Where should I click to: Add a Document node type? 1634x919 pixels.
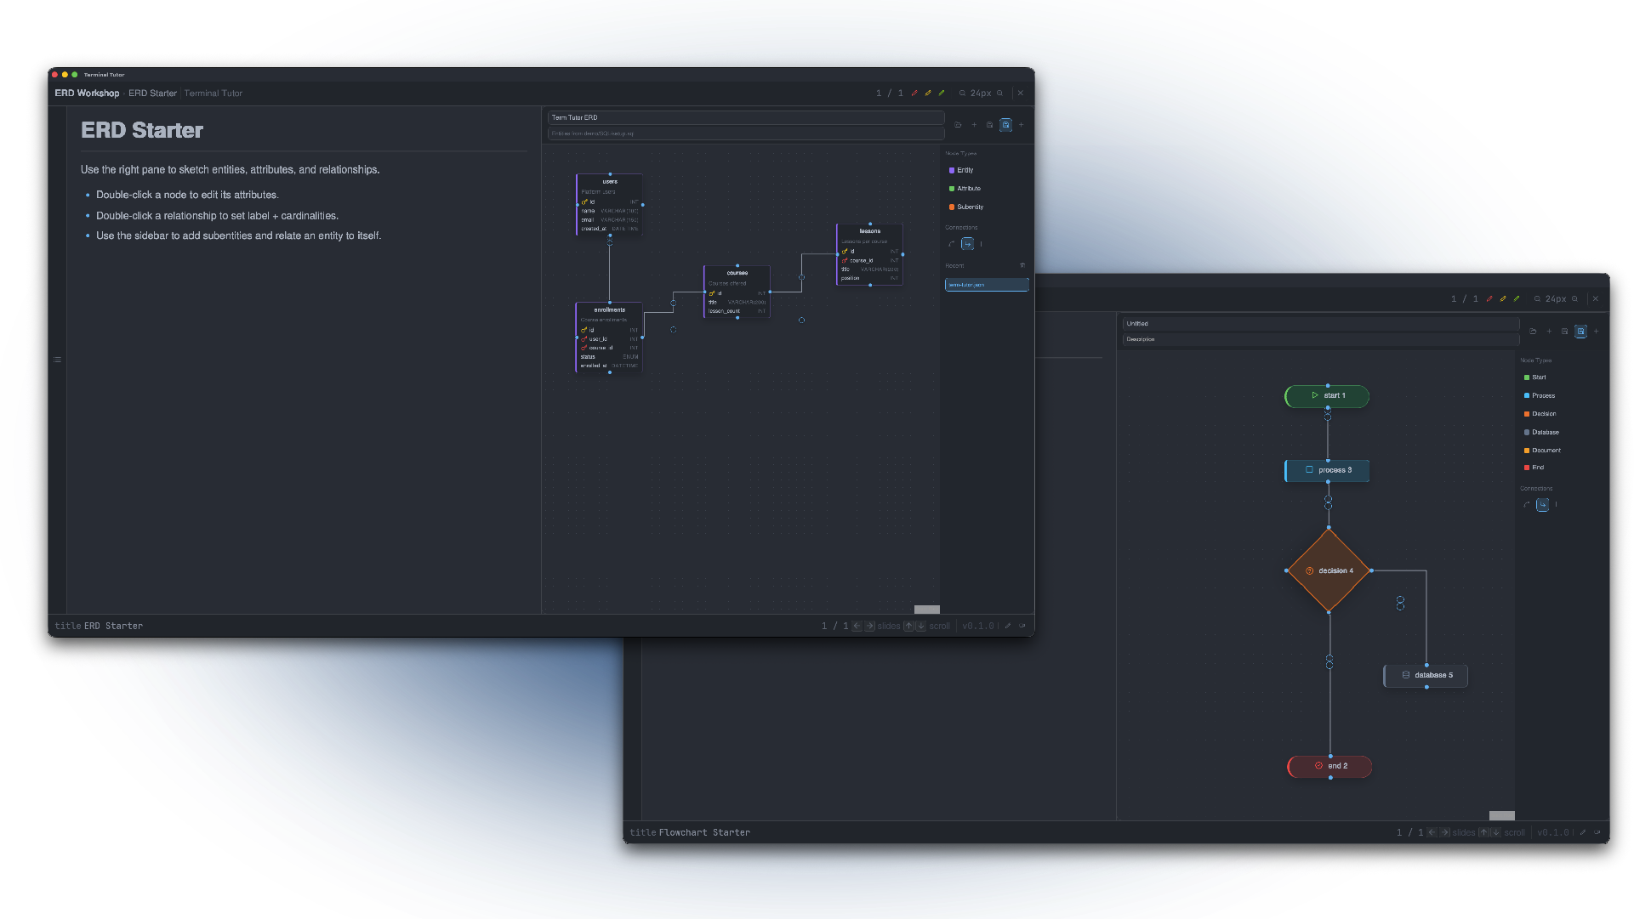(1542, 451)
